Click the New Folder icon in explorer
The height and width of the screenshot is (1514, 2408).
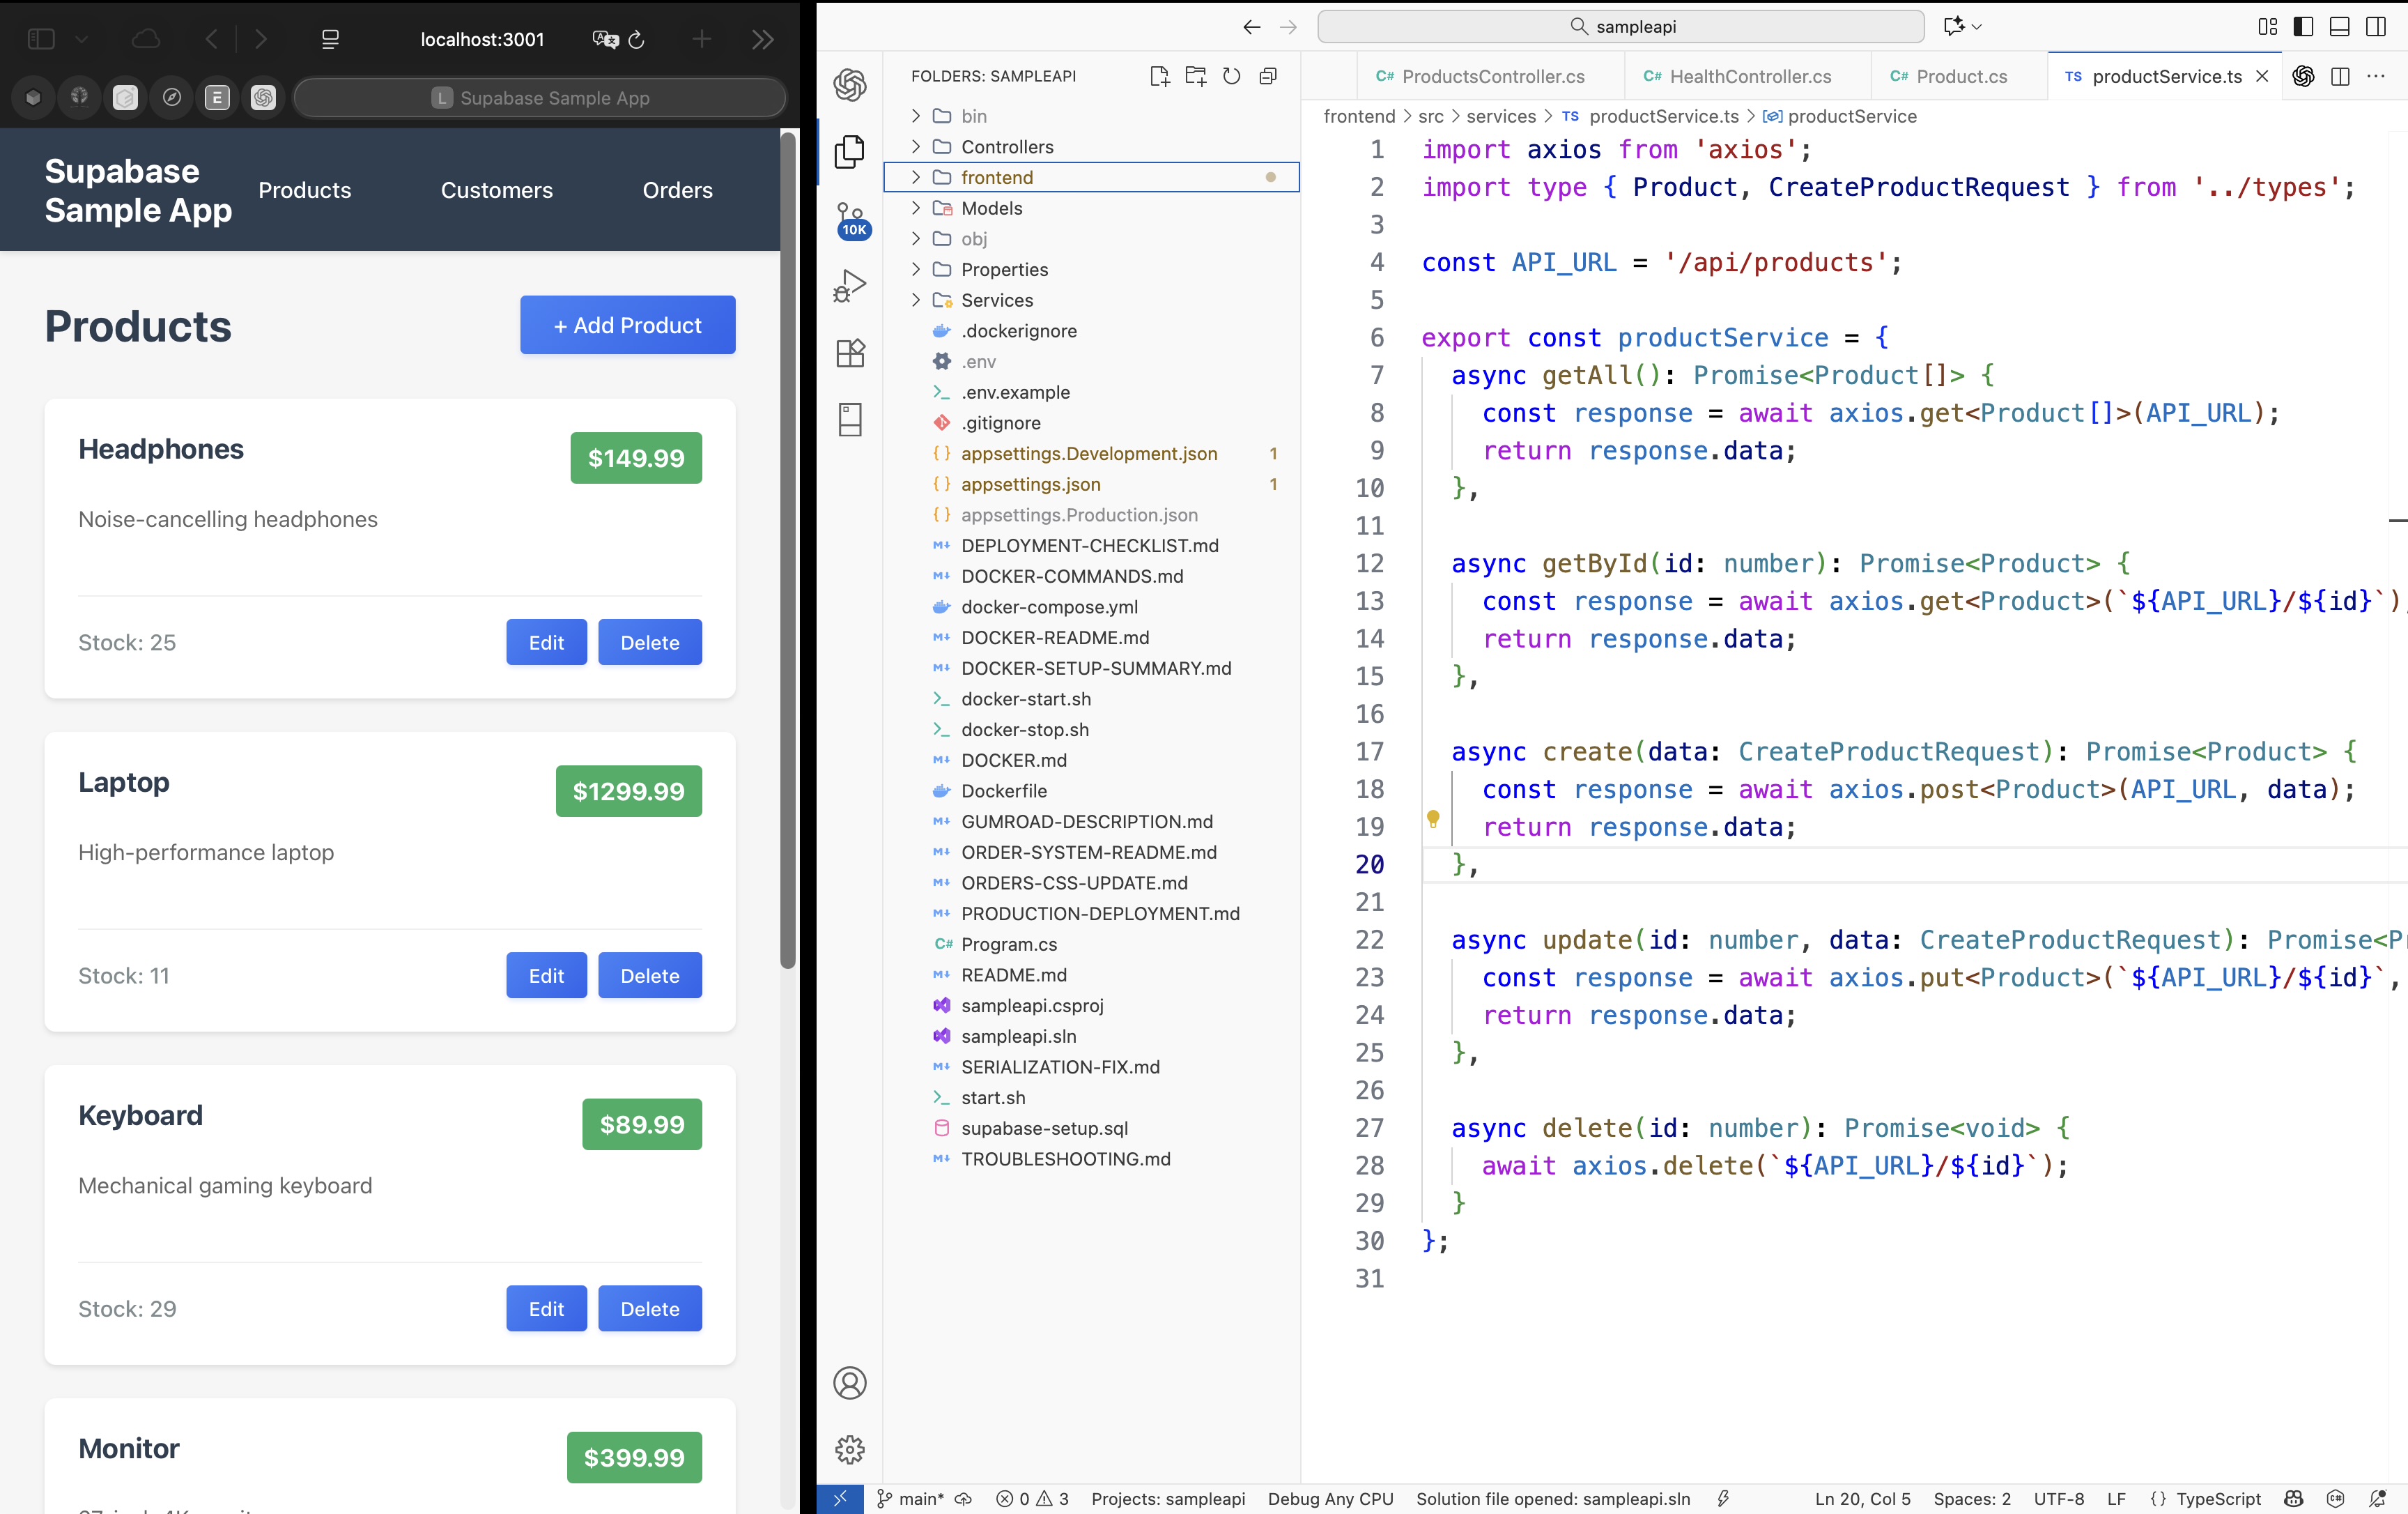[x=1195, y=76]
